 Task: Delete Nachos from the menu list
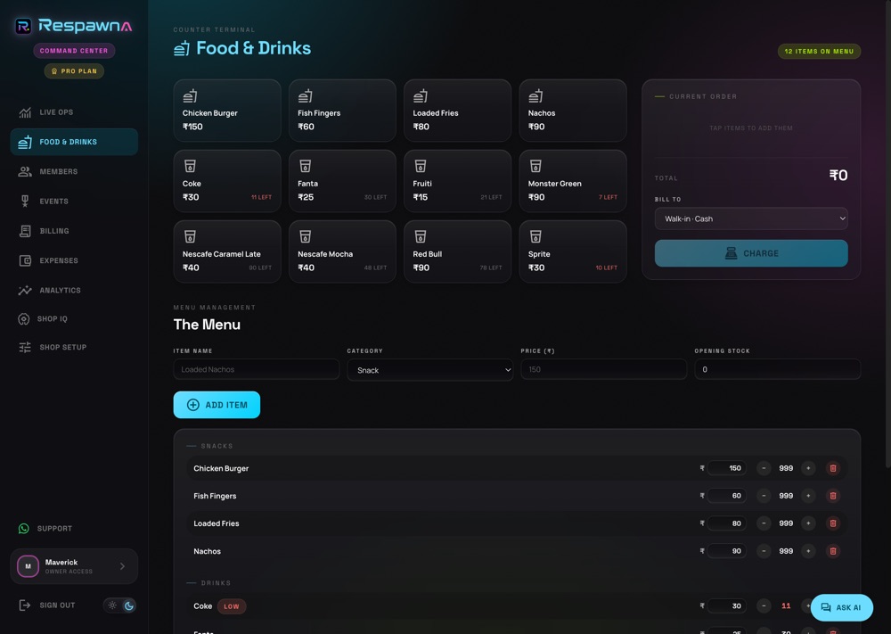tap(833, 551)
